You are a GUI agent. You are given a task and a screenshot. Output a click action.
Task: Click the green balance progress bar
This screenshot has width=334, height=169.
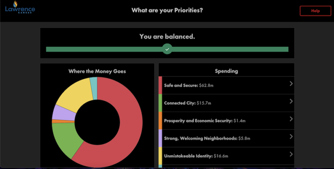tap(167, 49)
